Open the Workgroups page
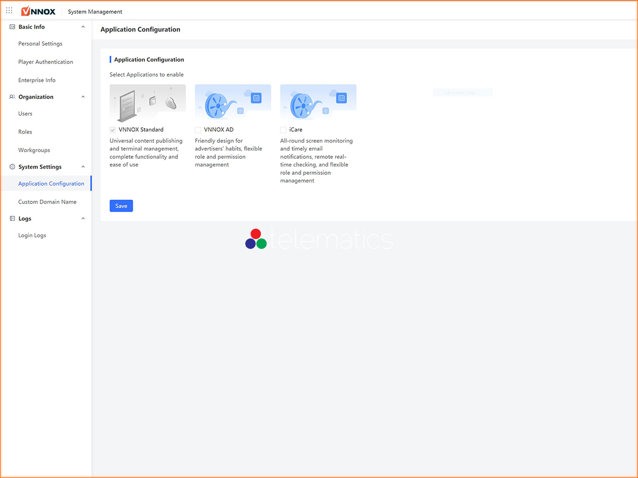 coord(34,150)
